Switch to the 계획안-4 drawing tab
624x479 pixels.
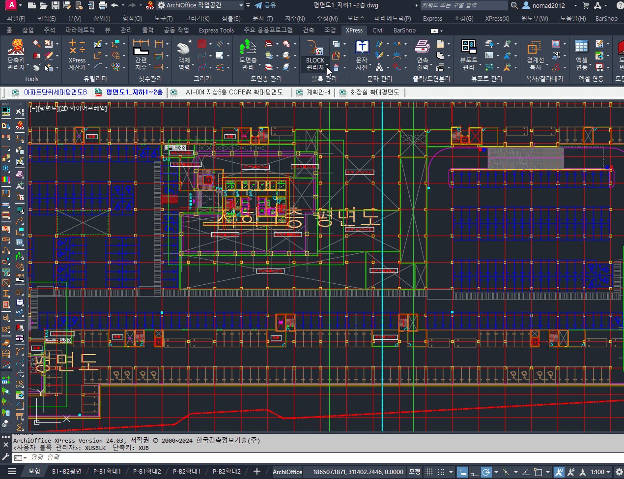(318, 92)
